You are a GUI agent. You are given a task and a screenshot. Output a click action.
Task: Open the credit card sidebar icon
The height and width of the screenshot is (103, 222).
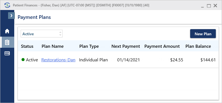[x=7, y=53]
